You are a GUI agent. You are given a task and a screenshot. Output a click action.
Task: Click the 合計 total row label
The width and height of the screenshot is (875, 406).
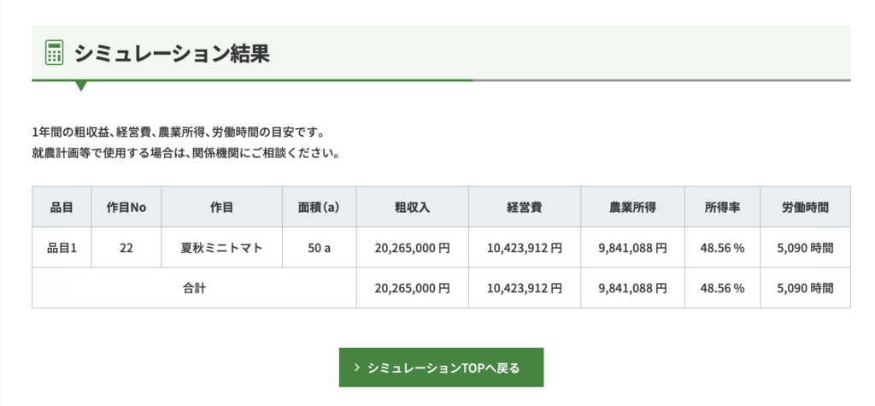(194, 287)
